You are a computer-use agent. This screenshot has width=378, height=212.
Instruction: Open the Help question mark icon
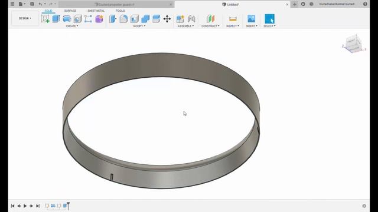pyautogui.click(x=365, y=4)
